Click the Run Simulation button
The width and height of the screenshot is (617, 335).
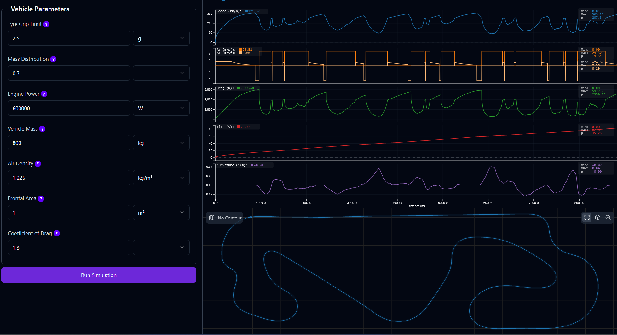(x=99, y=275)
